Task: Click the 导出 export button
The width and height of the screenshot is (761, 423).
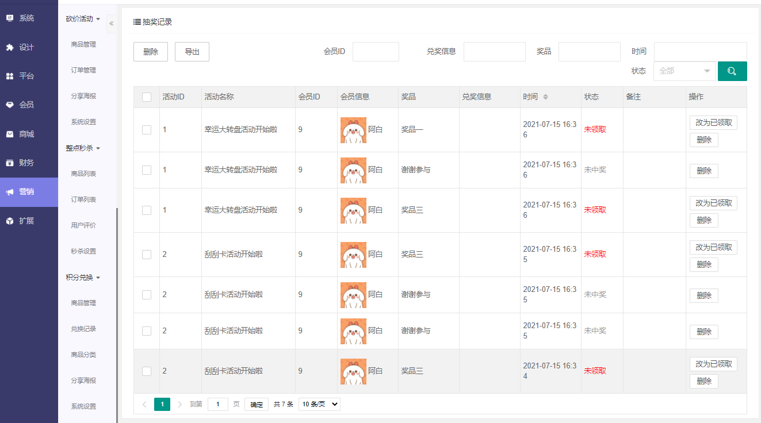Action: 192,52
